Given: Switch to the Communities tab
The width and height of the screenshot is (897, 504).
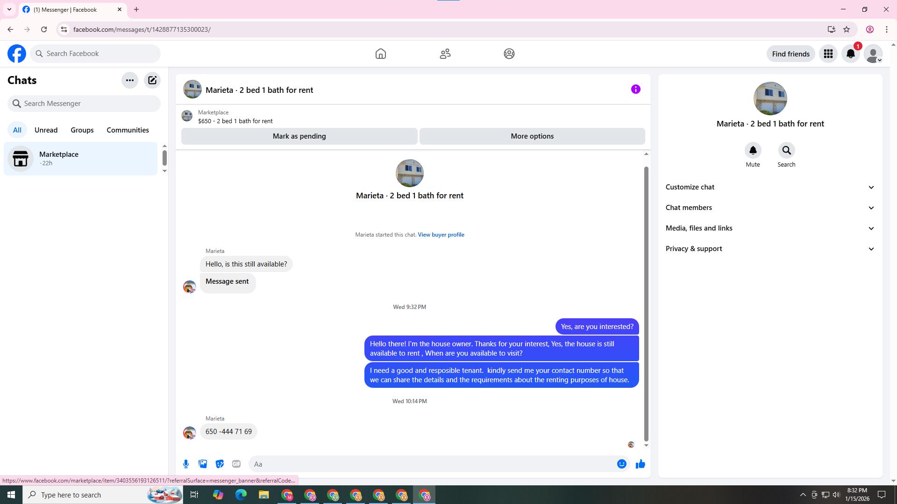Looking at the screenshot, I should pos(128,130).
